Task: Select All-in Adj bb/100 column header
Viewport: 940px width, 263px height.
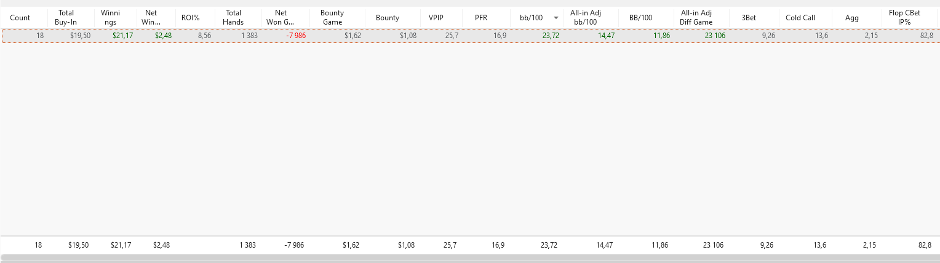Action: (x=586, y=17)
